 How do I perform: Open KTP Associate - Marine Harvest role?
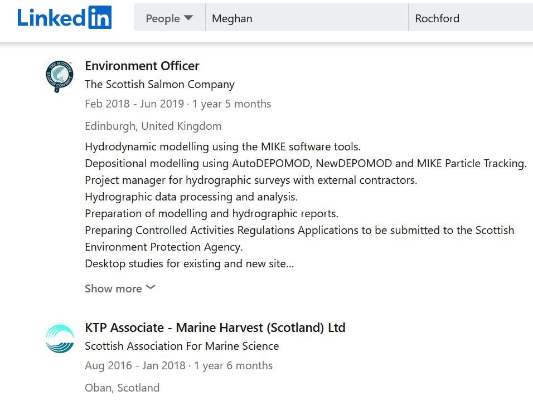coord(215,327)
